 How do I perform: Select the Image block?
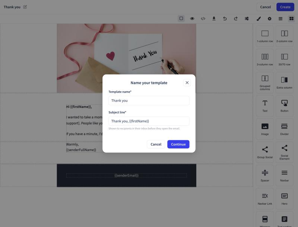265,129
